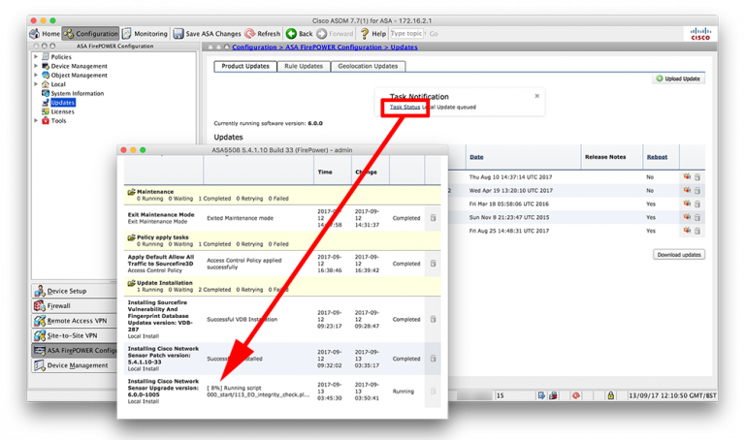
Task: Delete the update dated Wed Apr 19 2017
Action: (x=697, y=190)
